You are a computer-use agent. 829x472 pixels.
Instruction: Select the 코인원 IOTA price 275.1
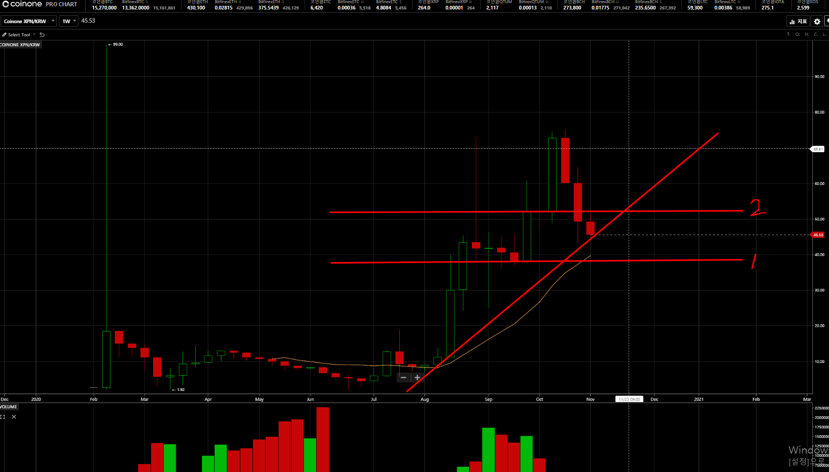coord(767,8)
